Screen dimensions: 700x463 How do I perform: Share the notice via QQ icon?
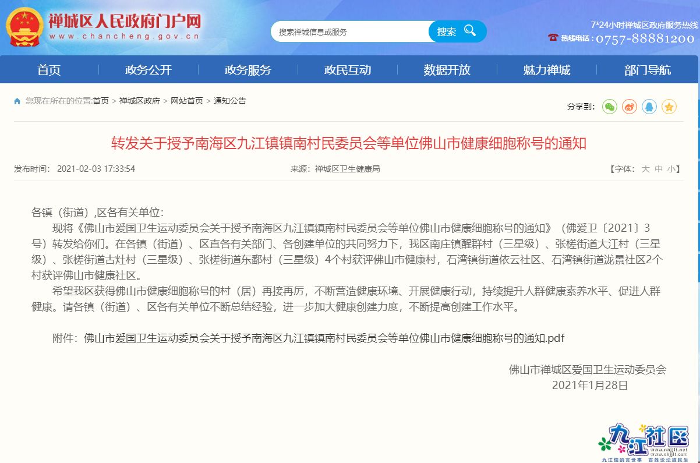649,107
